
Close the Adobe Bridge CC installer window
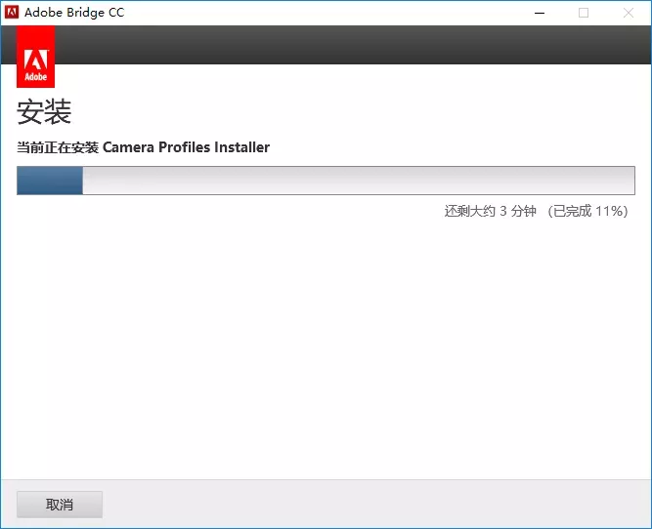tap(629, 13)
